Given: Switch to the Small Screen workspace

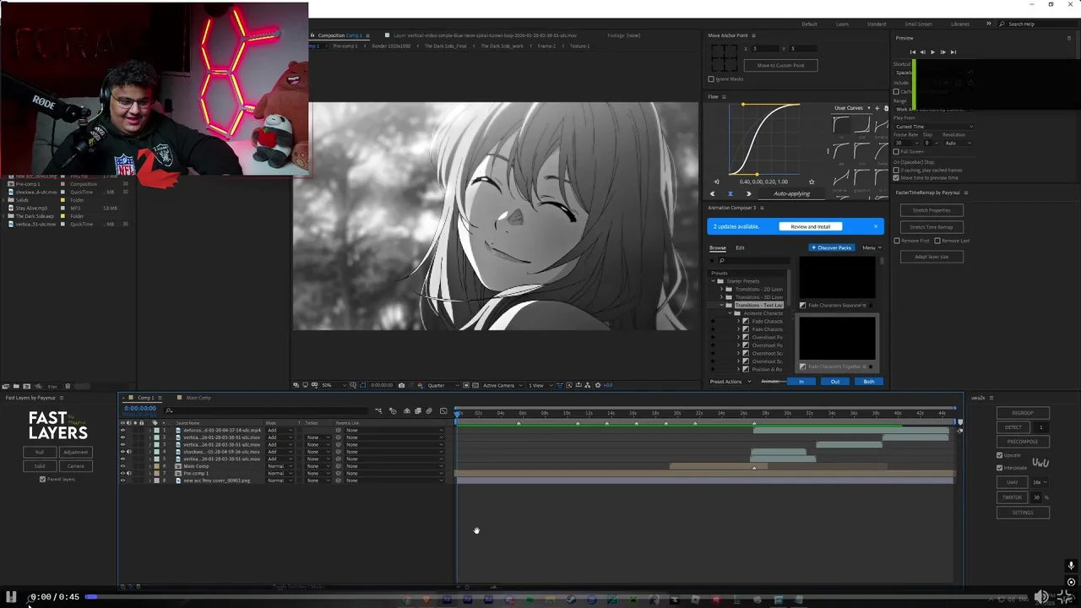Looking at the screenshot, I should pyautogui.click(x=918, y=24).
